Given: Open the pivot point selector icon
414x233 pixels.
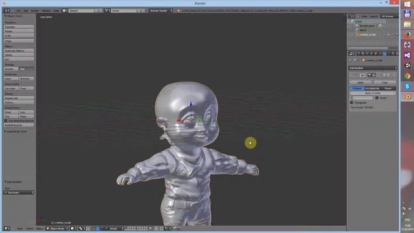Looking at the screenshot, I should pos(82,228).
